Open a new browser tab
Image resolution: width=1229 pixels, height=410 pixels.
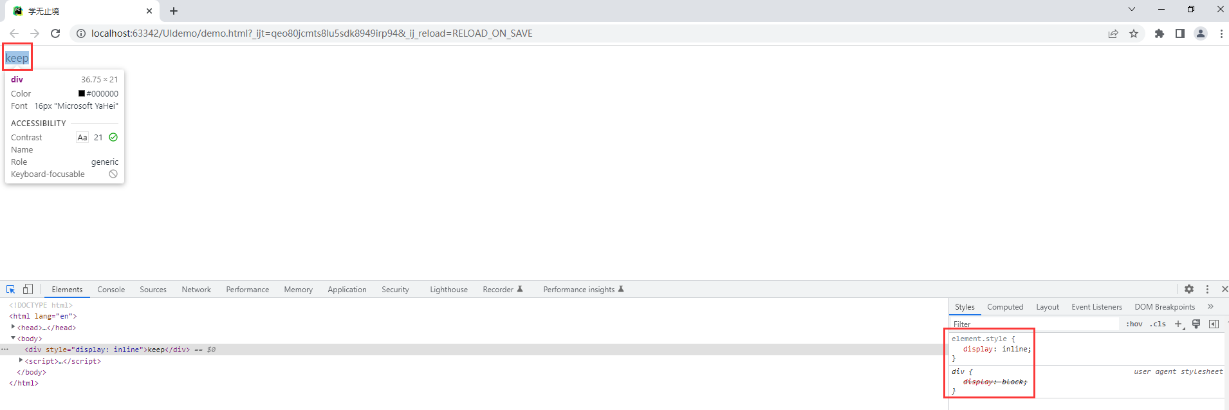[174, 11]
